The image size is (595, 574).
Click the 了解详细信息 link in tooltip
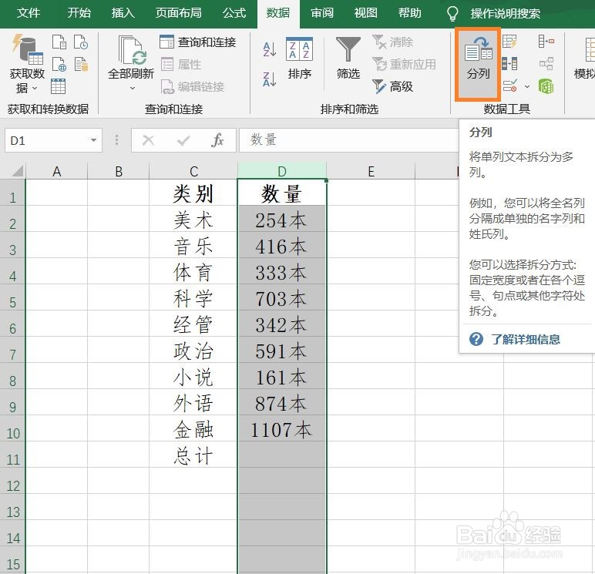(525, 339)
